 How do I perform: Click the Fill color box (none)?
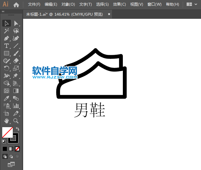(8, 132)
